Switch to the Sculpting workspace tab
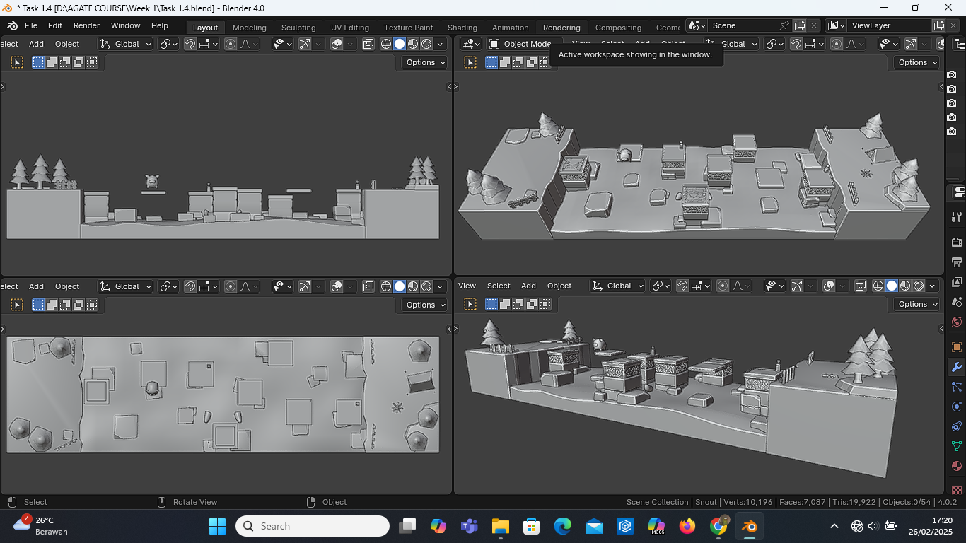Viewport: 966px width, 543px height. pyautogui.click(x=298, y=28)
